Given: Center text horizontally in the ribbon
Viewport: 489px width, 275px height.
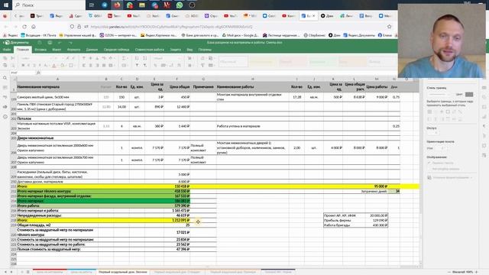Looking at the screenshot, I should click(x=90, y=66).
